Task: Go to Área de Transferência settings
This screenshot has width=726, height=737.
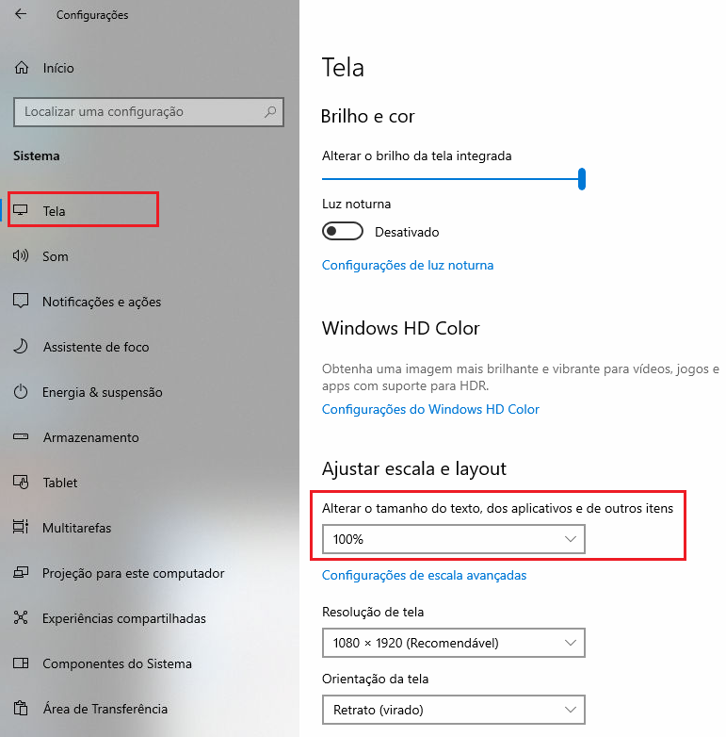Action: pyautogui.click(x=105, y=709)
